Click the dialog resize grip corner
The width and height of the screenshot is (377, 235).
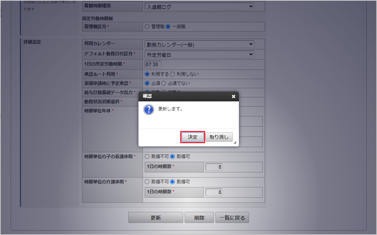pos(235,142)
